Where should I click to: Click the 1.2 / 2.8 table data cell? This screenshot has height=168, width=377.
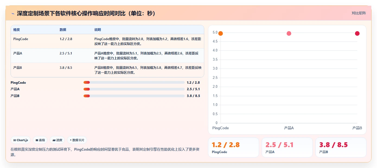pyautogui.click(x=66, y=39)
